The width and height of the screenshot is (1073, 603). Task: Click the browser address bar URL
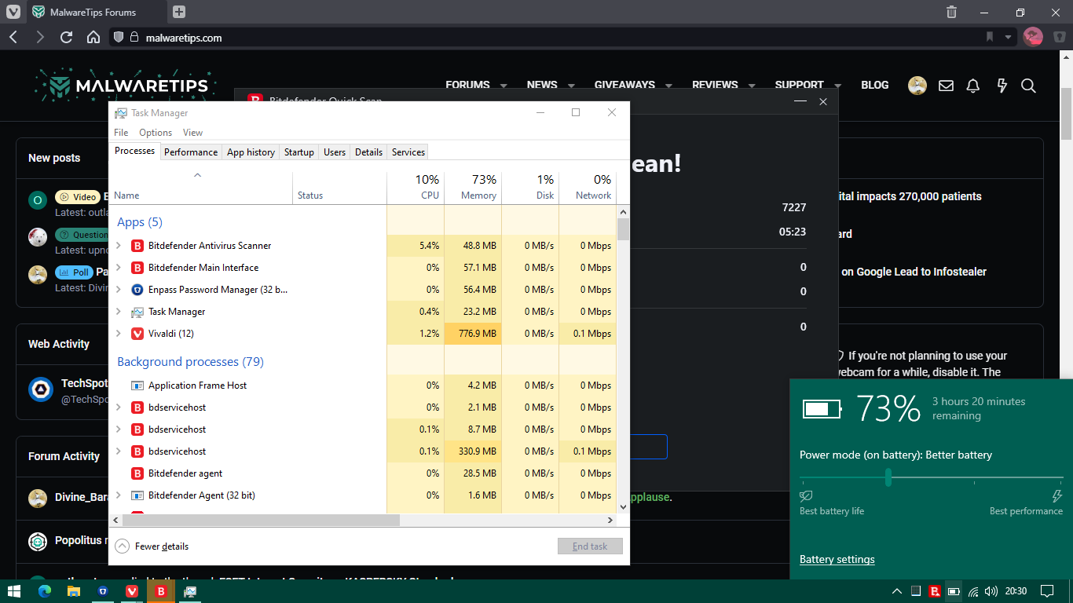click(184, 38)
